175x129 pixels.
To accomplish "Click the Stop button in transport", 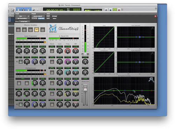I will tap(110, 10).
